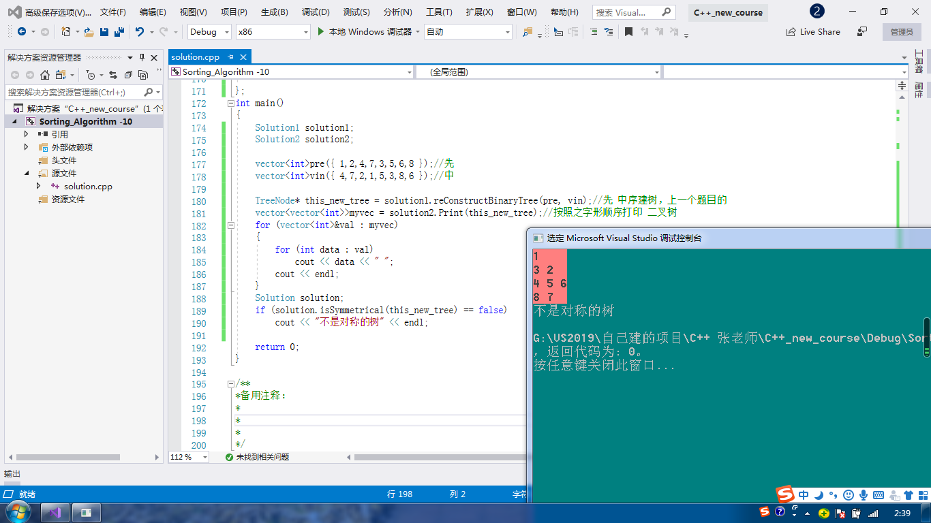Save the current file with Save icon

[104, 32]
